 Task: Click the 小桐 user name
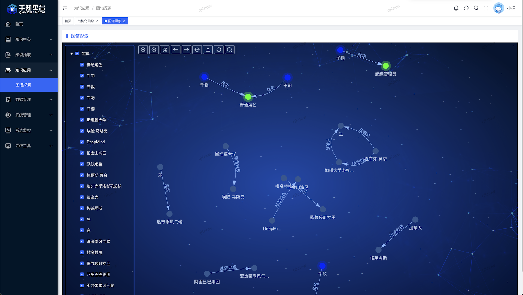[511, 8]
